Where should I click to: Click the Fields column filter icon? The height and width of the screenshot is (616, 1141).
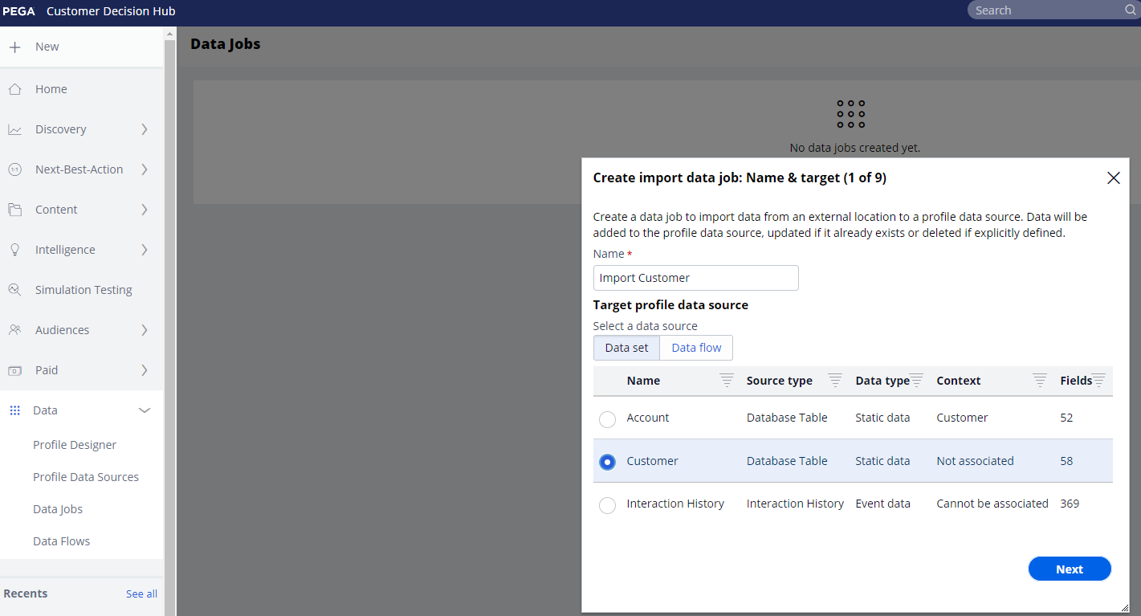(1099, 381)
